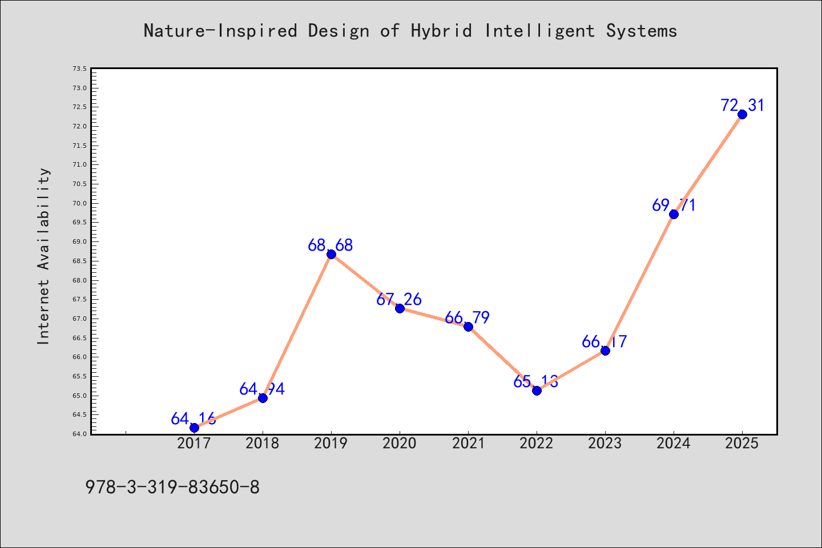Select the 2020 data point marker
Viewport: 822px width, 548px height.
(x=400, y=308)
